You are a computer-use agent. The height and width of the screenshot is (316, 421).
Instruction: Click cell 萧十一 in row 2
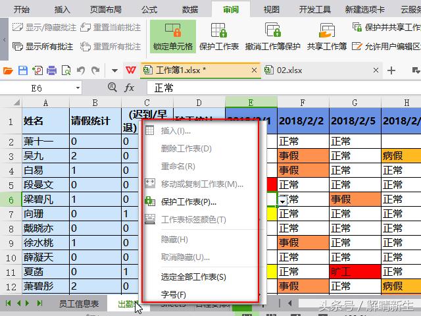pos(45,142)
